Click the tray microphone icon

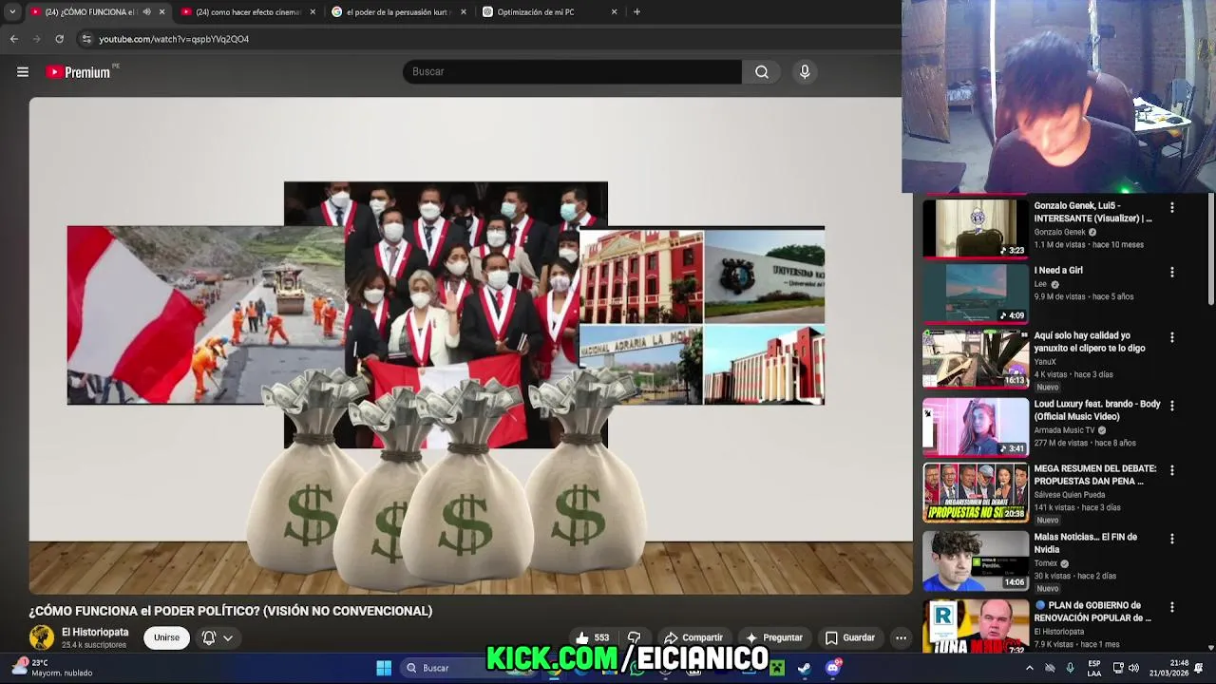pyautogui.click(x=1071, y=668)
